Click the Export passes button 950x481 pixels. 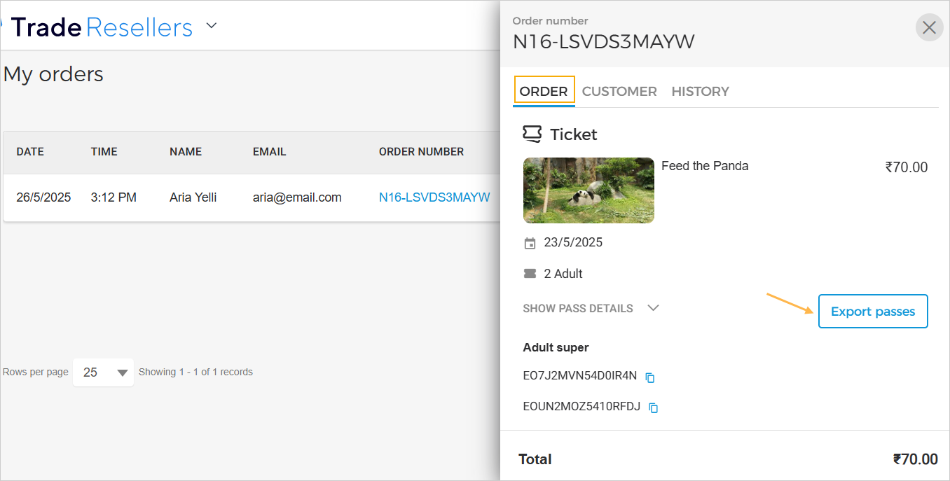(872, 312)
